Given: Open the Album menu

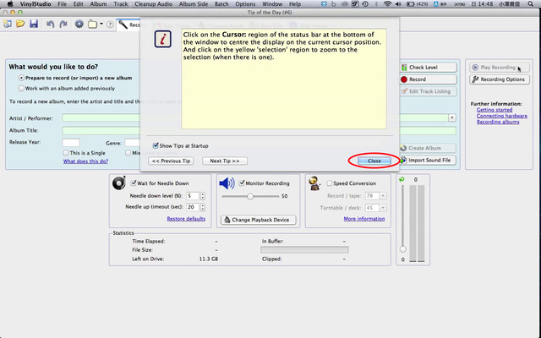Looking at the screenshot, I should pyautogui.click(x=98, y=4).
